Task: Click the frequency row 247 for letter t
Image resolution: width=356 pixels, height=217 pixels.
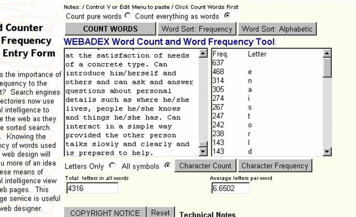Action: pyautogui.click(x=267, y=116)
